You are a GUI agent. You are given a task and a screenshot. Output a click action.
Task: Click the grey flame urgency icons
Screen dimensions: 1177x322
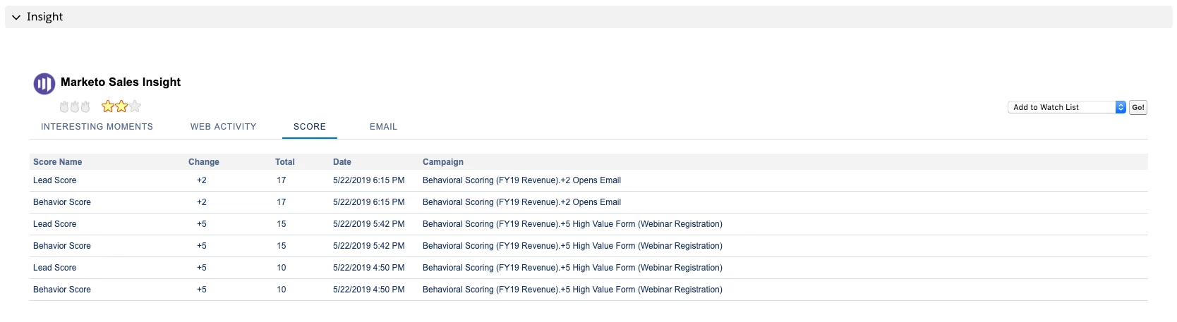coord(75,107)
